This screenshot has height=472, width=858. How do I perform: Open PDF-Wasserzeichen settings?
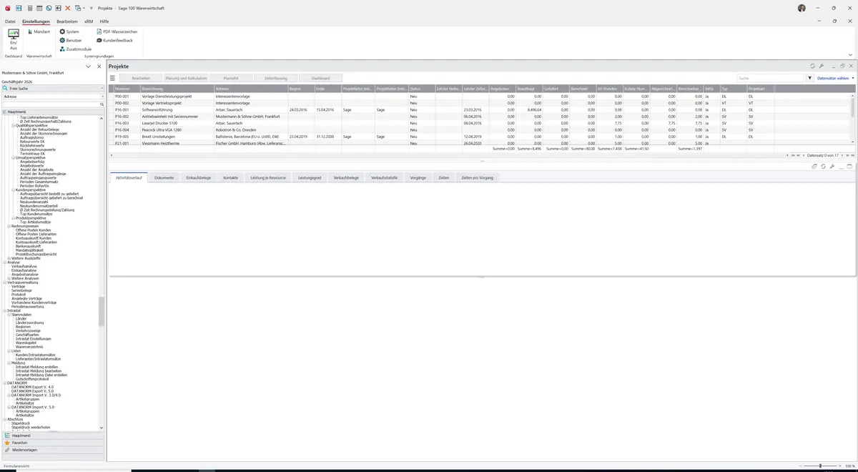[117, 32]
